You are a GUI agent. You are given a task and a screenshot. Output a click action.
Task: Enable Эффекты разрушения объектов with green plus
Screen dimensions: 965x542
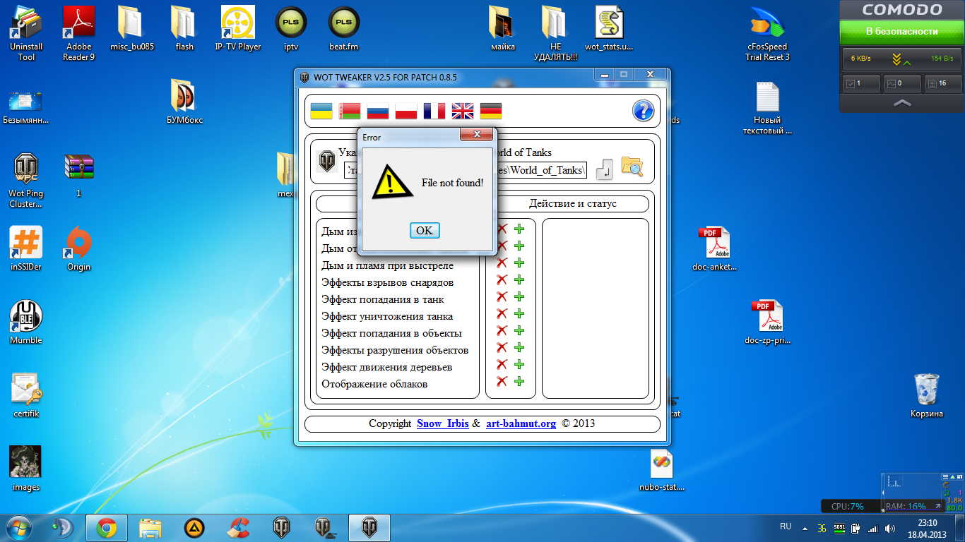pos(519,347)
